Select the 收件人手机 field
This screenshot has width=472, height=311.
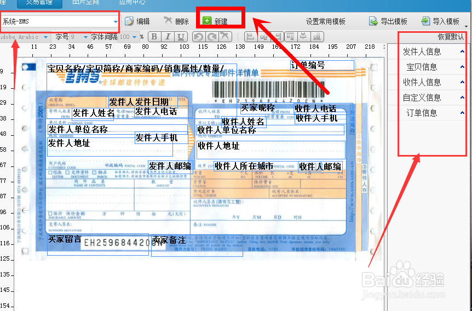coord(323,118)
